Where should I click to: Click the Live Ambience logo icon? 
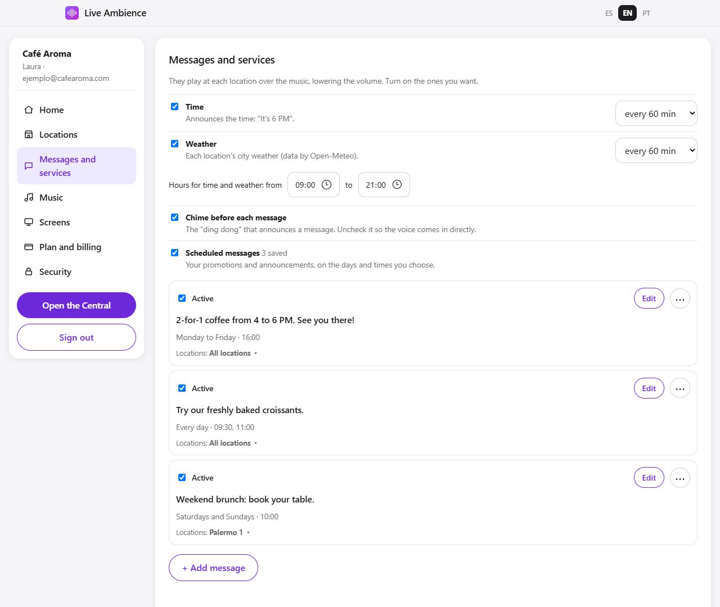[72, 13]
